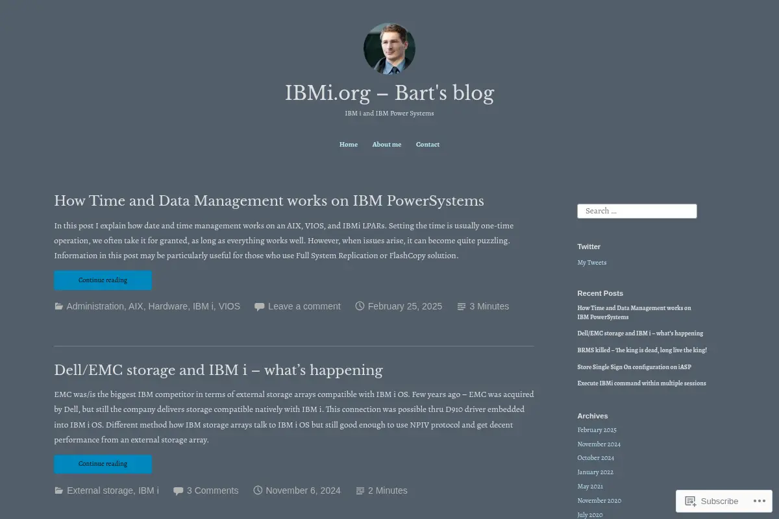The image size is (779, 519).
Task: Filter by the AIX category
Action: pos(136,306)
